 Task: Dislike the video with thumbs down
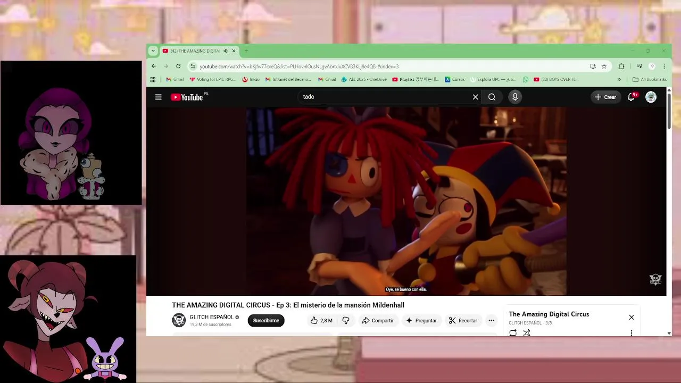point(345,321)
